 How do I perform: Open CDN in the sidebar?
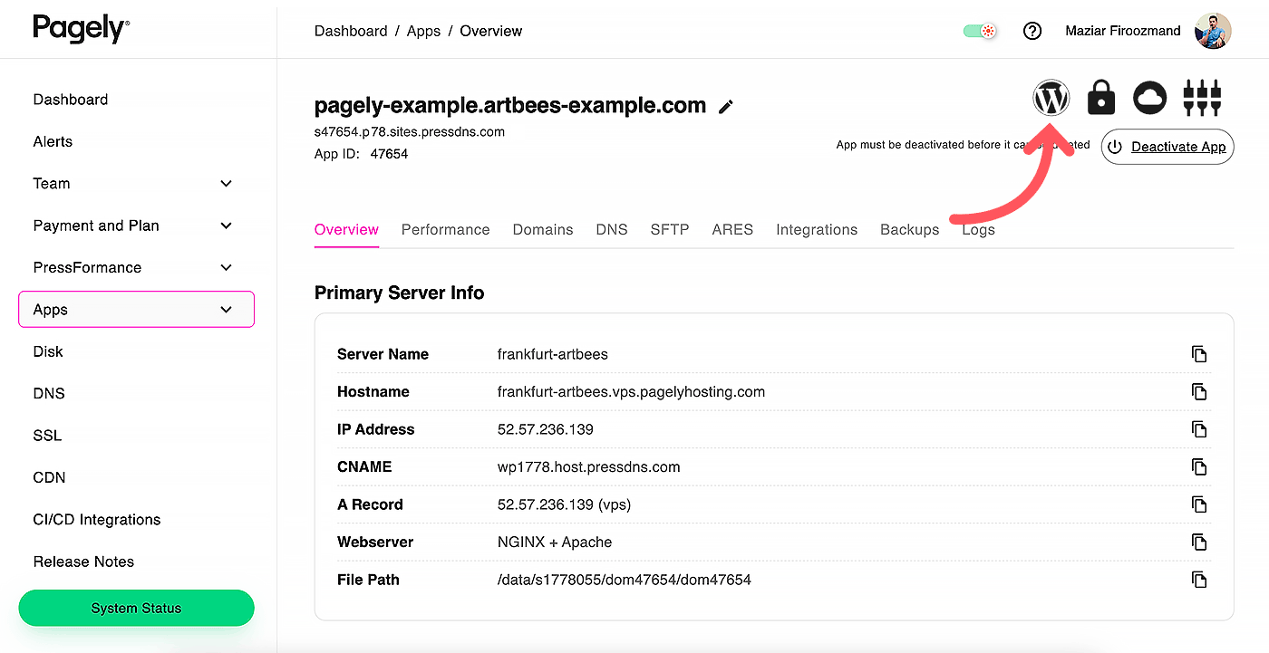(x=49, y=477)
